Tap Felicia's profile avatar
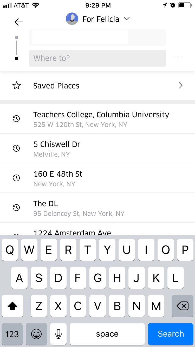195x347 pixels. tap(72, 19)
